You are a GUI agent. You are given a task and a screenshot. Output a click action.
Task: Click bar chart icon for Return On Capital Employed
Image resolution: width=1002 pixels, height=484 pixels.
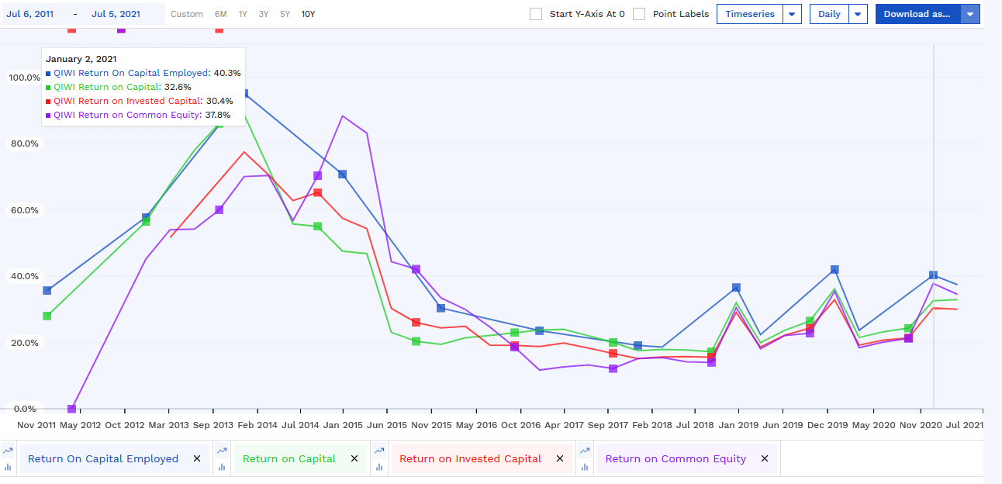[x=8, y=467]
